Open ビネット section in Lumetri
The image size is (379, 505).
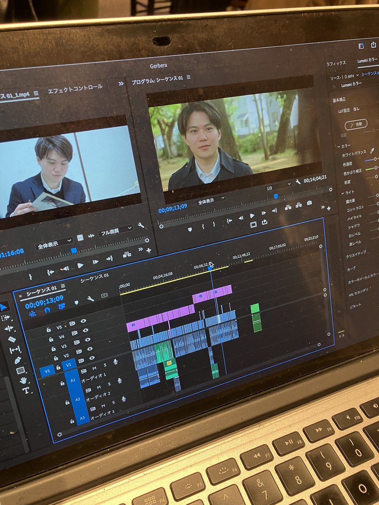pyautogui.click(x=355, y=306)
